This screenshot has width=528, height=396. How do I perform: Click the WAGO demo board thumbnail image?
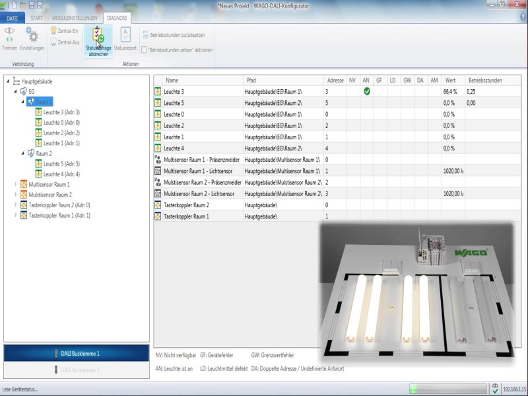click(417, 292)
